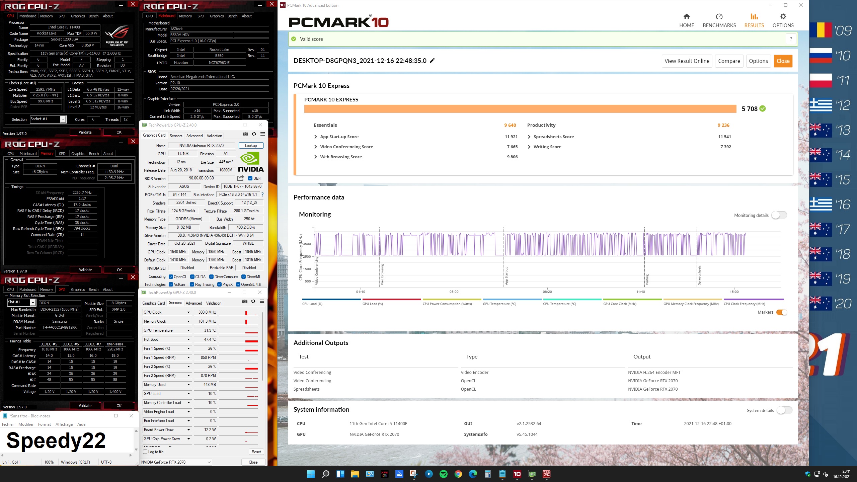The height and width of the screenshot is (482, 857).
Task: Click the orange Close result button
Action: [783, 61]
